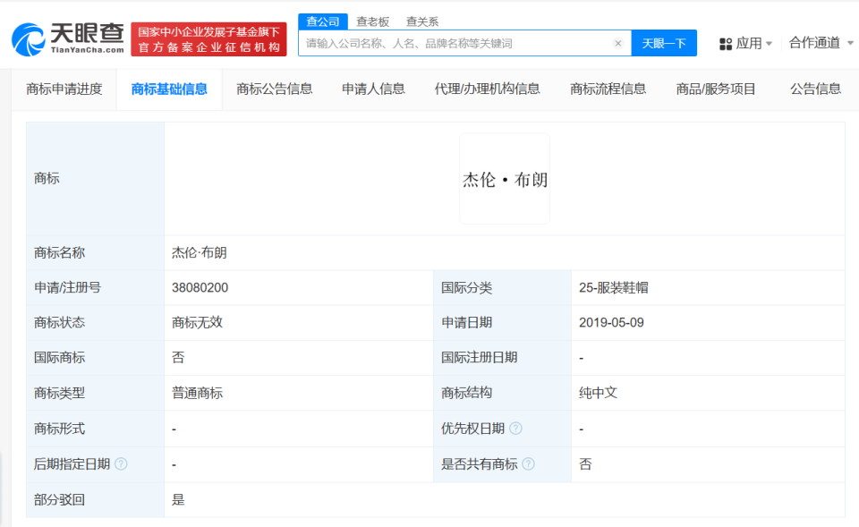Open the 商标公告信息 tab
Viewport: 859px width, 527px height.
point(275,89)
